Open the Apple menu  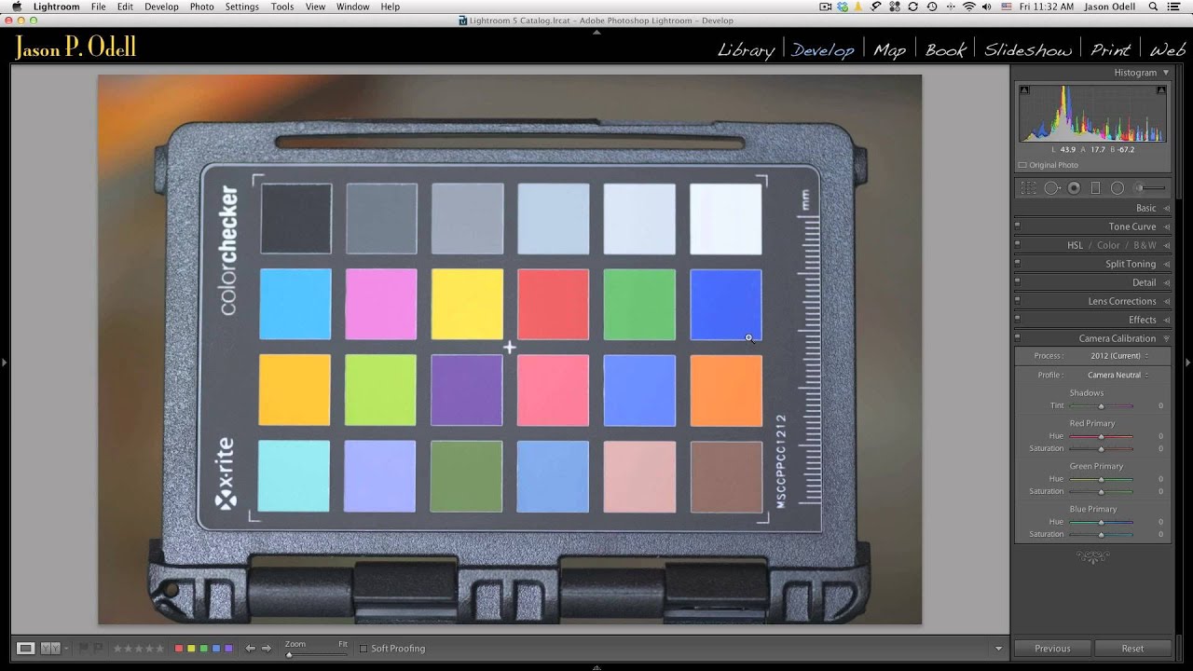(16, 7)
